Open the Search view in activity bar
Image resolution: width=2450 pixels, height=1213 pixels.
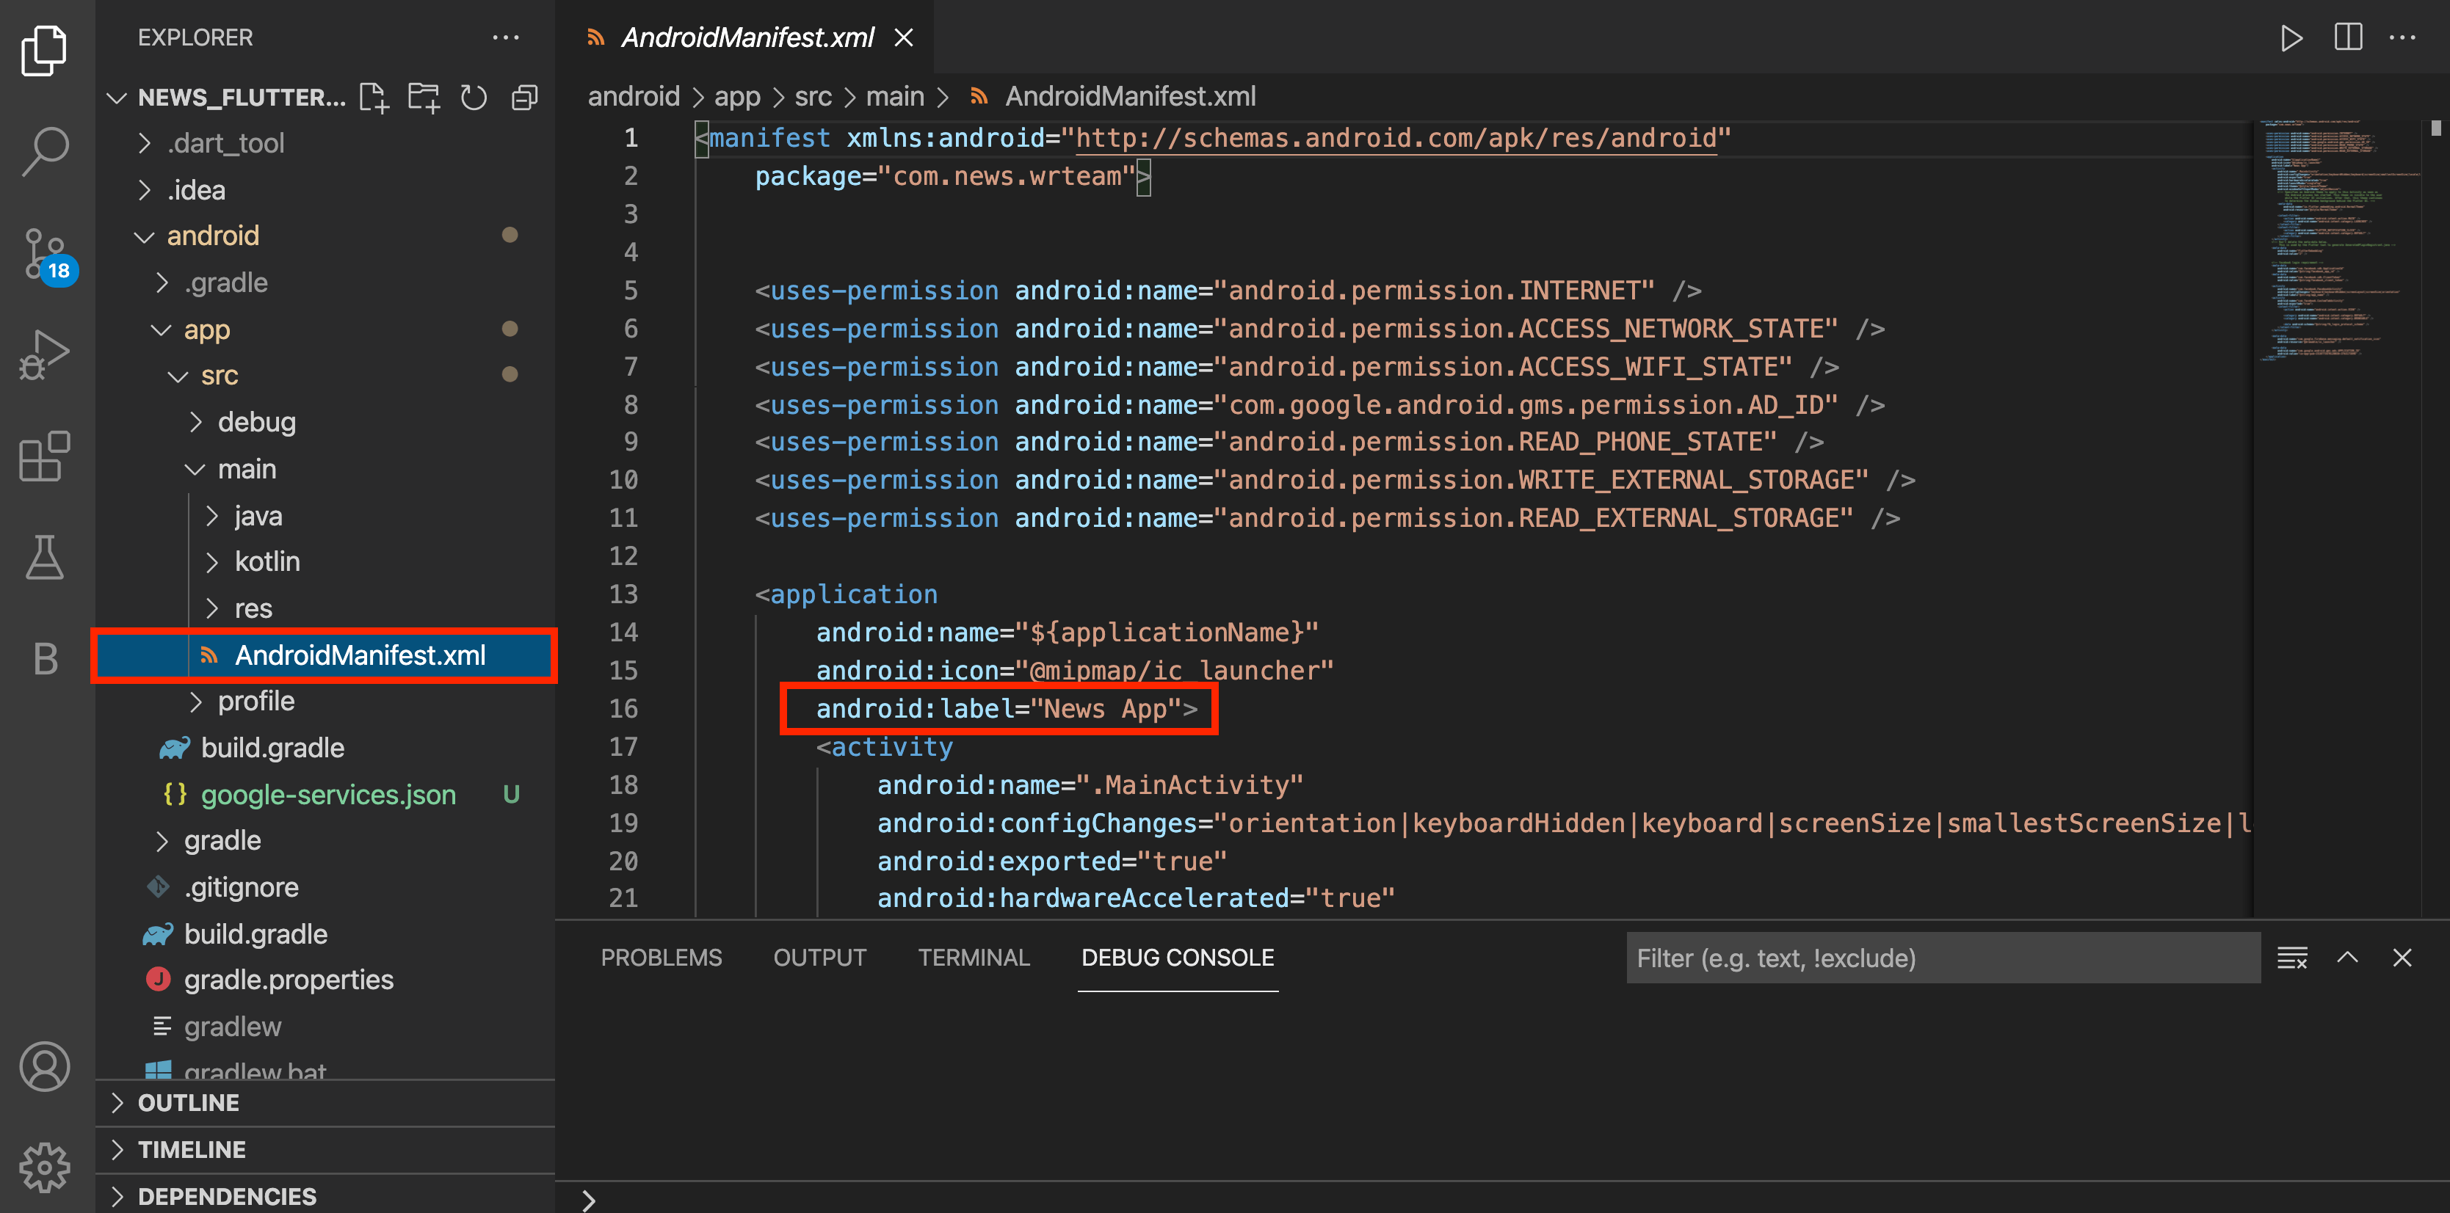45,150
